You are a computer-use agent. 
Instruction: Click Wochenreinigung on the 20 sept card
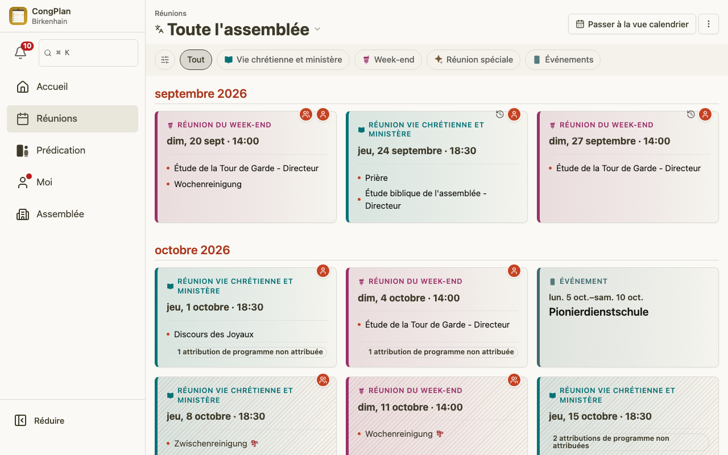(x=208, y=184)
